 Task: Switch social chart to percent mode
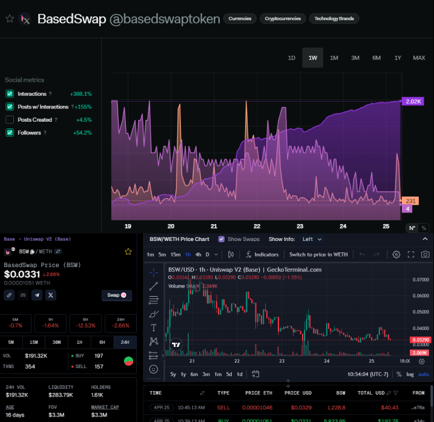point(424,228)
